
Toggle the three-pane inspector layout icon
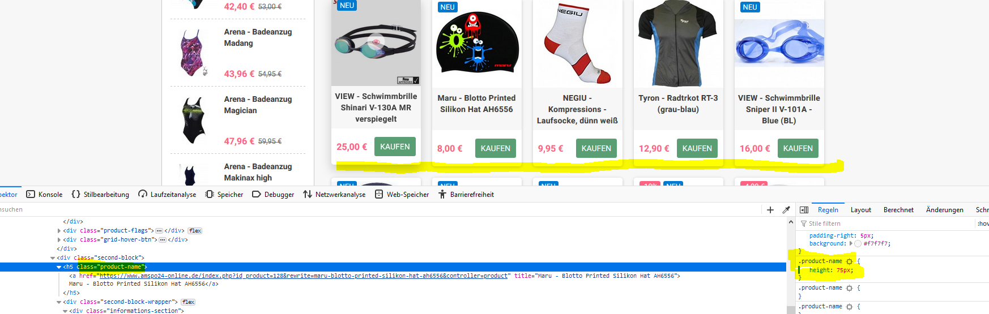804,210
